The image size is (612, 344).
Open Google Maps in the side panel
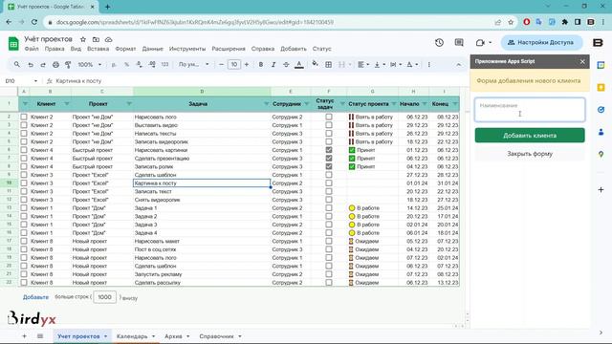601,155
